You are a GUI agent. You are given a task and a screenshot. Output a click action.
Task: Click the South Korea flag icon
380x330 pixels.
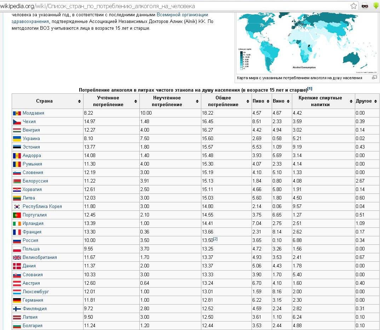click(x=17, y=207)
